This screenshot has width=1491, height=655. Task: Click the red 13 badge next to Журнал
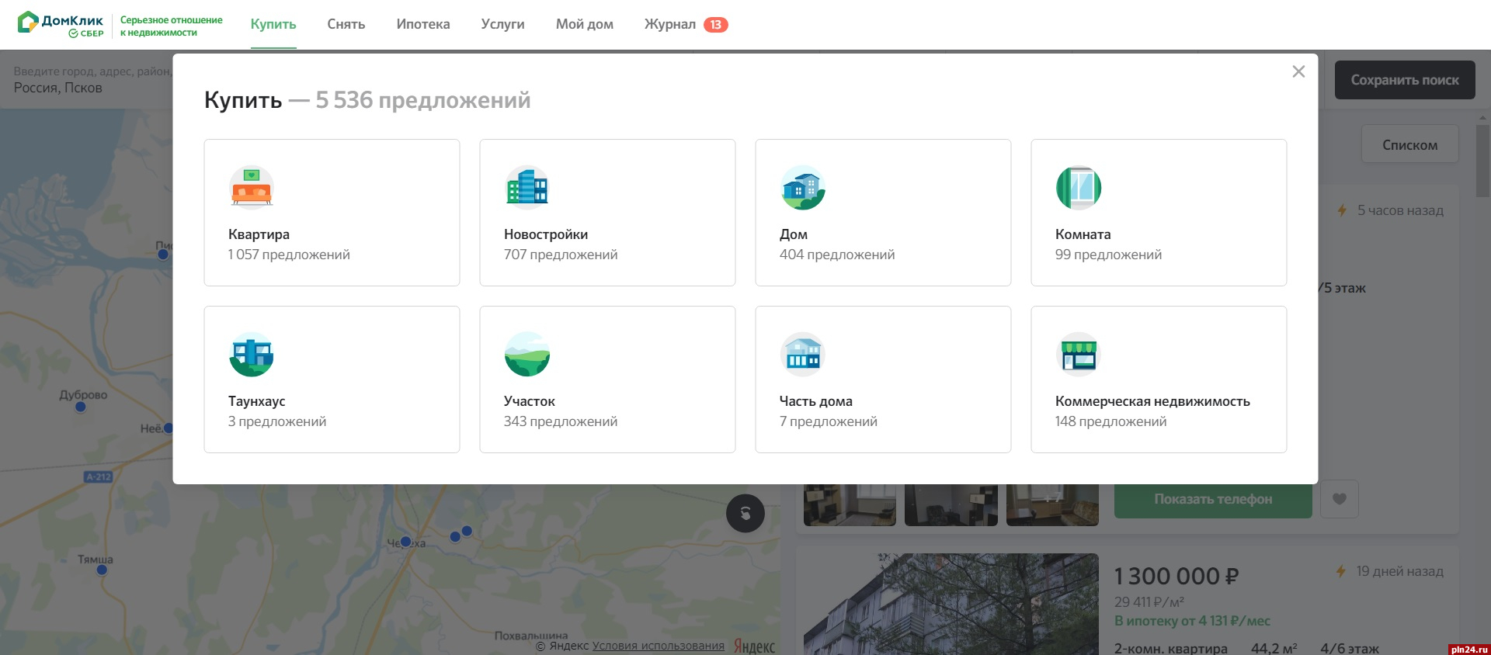coord(716,25)
